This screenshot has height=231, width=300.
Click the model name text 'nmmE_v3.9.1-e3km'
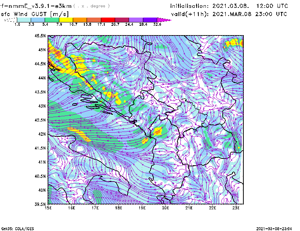[40, 6]
